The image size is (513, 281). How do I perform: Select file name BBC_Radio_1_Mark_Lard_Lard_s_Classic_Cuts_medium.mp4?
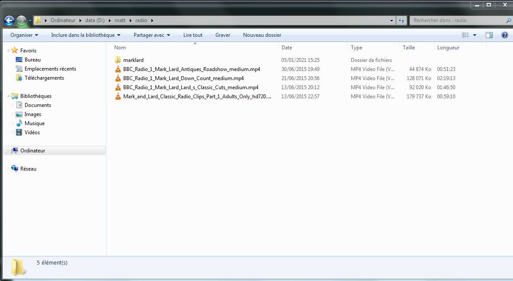[191, 87]
